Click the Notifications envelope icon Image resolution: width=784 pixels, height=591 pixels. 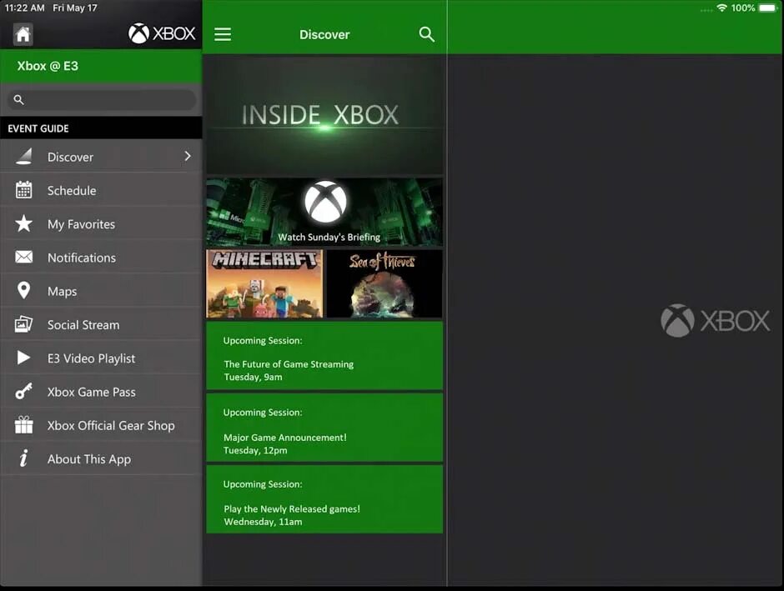(23, 258)
